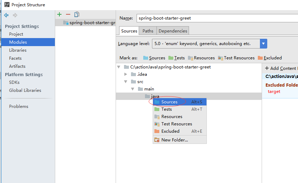Image resolution: width=298 pixels, height=183 pixels.
Task: Collapse the C:\actionJava content root node
Action: (x=119, y=67)
